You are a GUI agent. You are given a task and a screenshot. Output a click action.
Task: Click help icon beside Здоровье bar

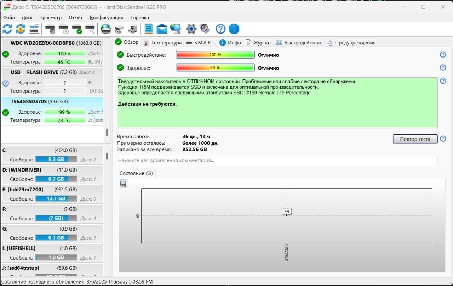pos(443,67)
